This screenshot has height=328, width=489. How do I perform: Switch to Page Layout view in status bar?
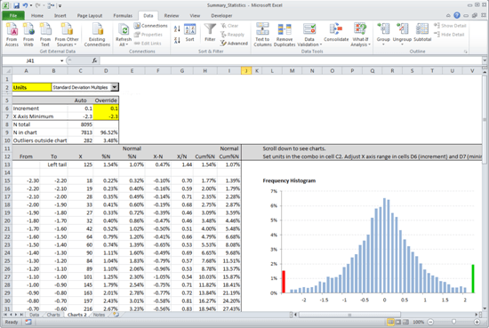pos(398,322)
